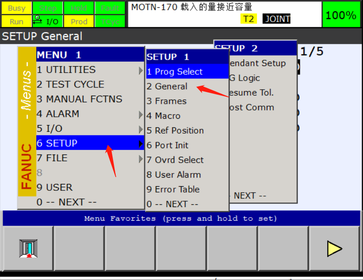363x280 pixels.
Task: Open Resume Tol. in SETUP 2
Action: click(263, 92)
